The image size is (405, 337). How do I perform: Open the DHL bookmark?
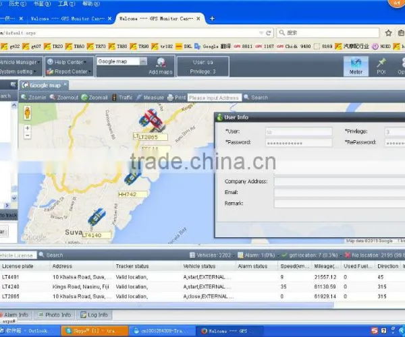click(x=184, y=47)
